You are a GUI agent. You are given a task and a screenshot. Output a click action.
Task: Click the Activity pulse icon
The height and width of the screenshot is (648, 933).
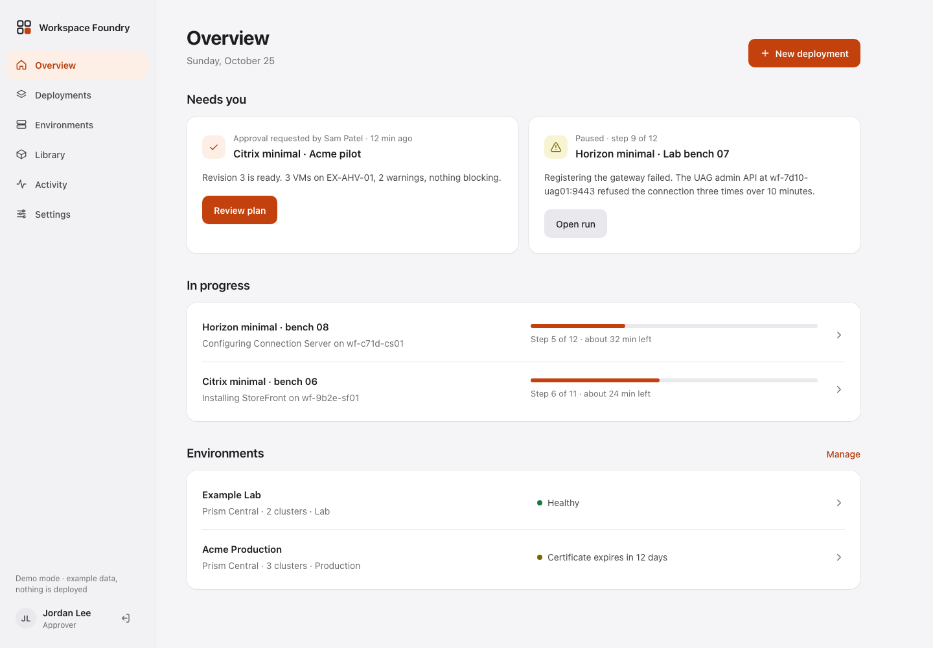[21, 184]
